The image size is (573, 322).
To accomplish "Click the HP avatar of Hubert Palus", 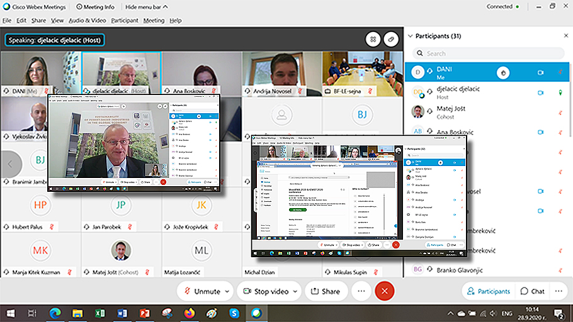I will pyautogui.click(x=40, y=205).
